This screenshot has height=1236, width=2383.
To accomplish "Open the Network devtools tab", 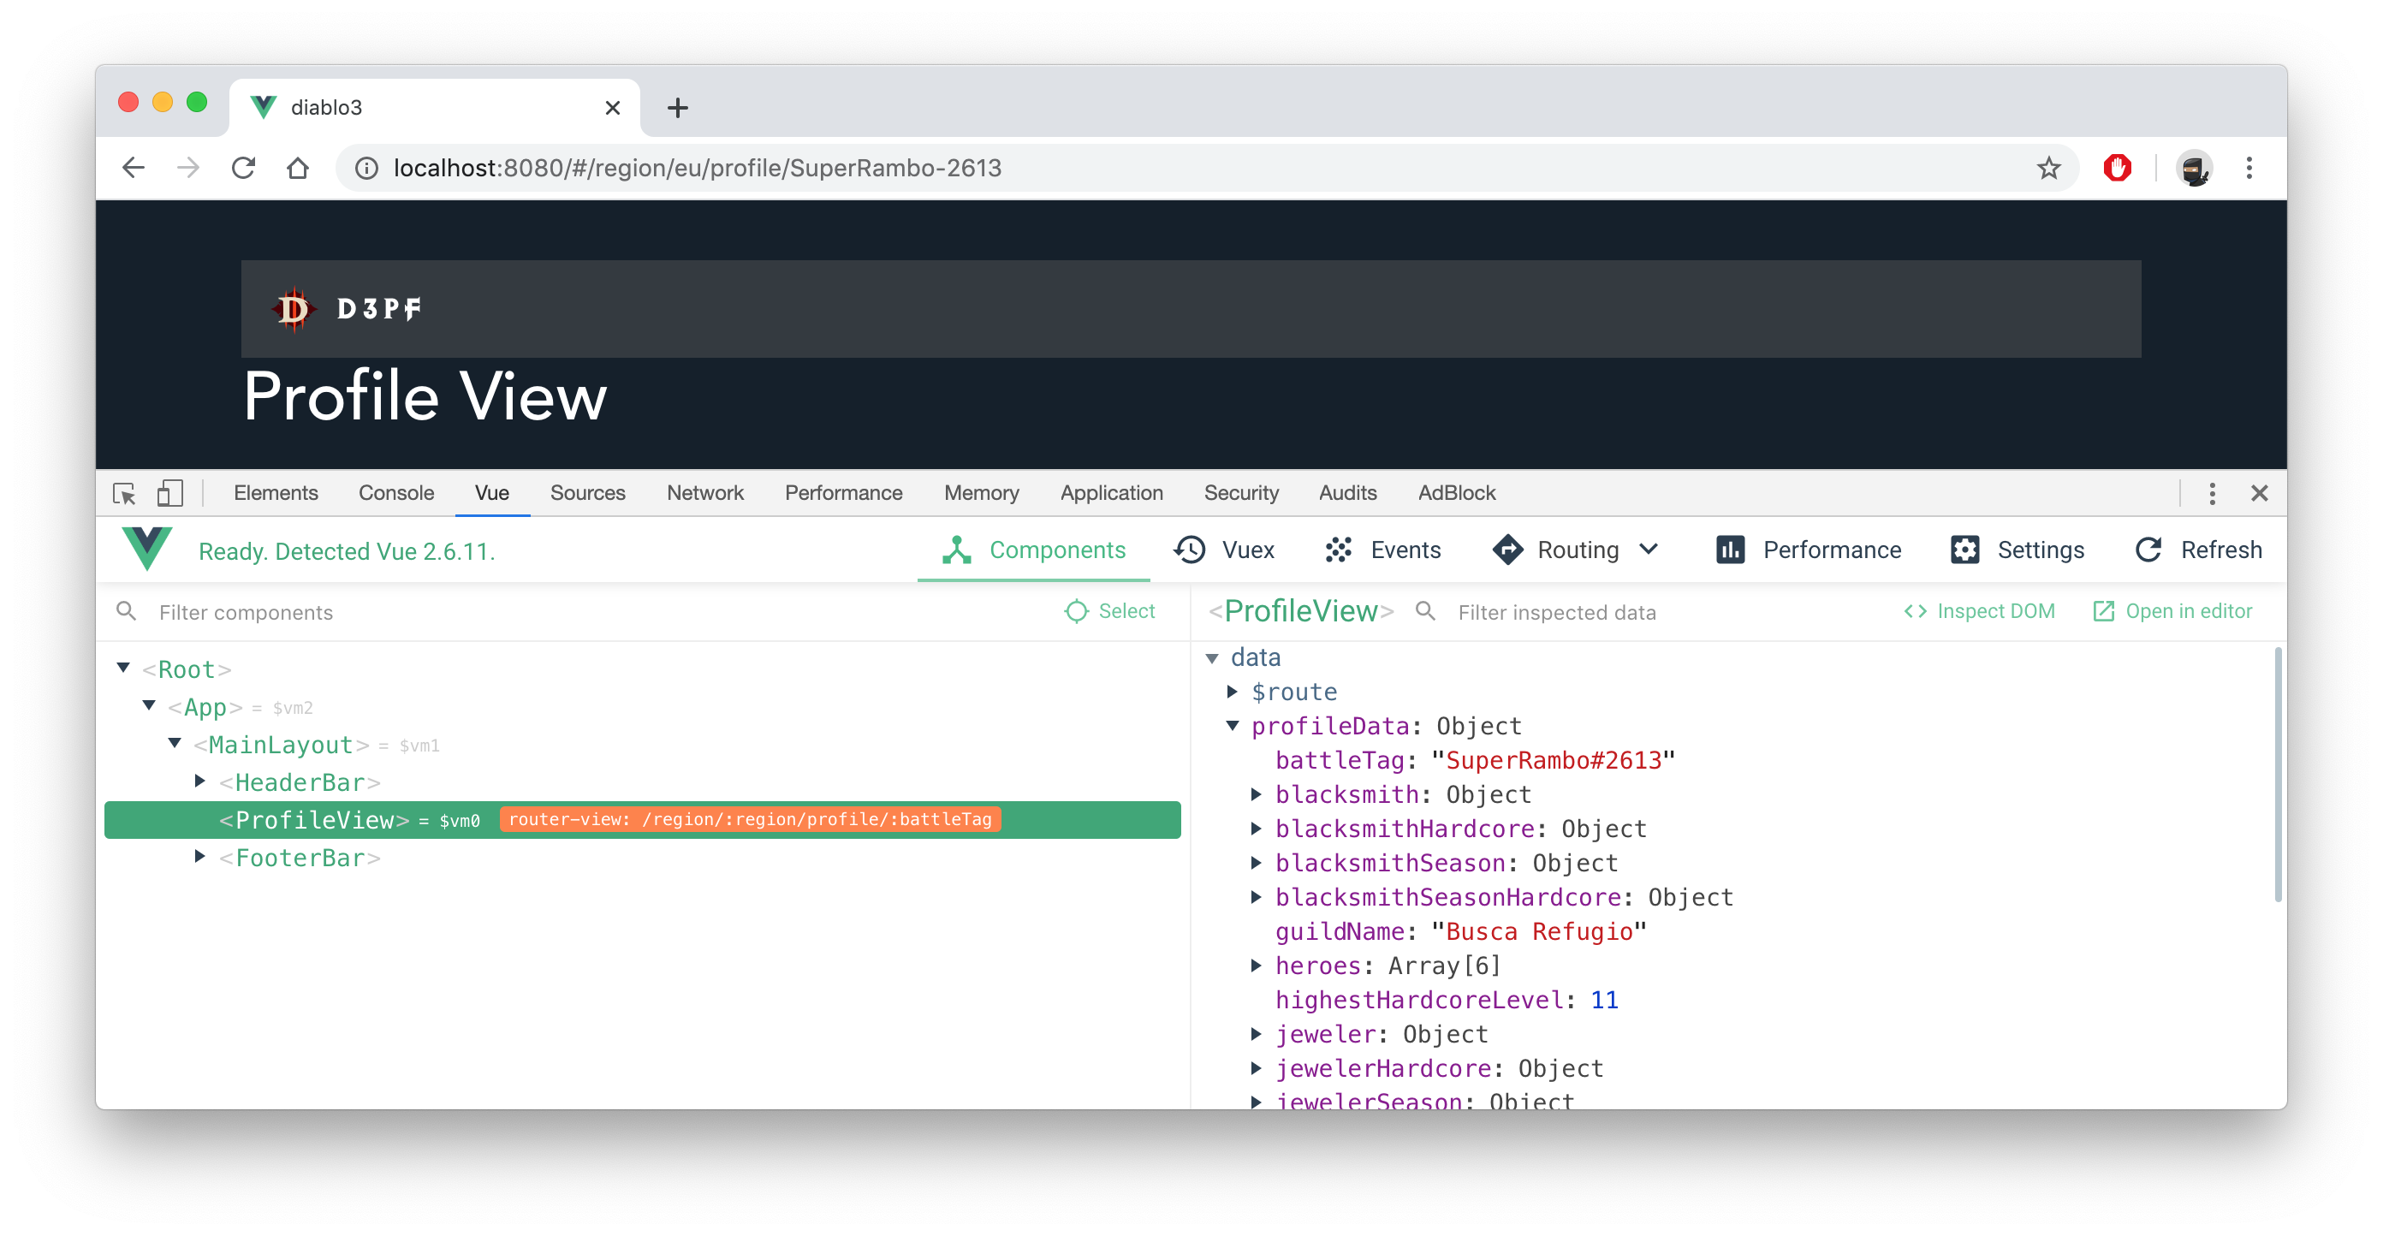I will [x=705, y=493].
